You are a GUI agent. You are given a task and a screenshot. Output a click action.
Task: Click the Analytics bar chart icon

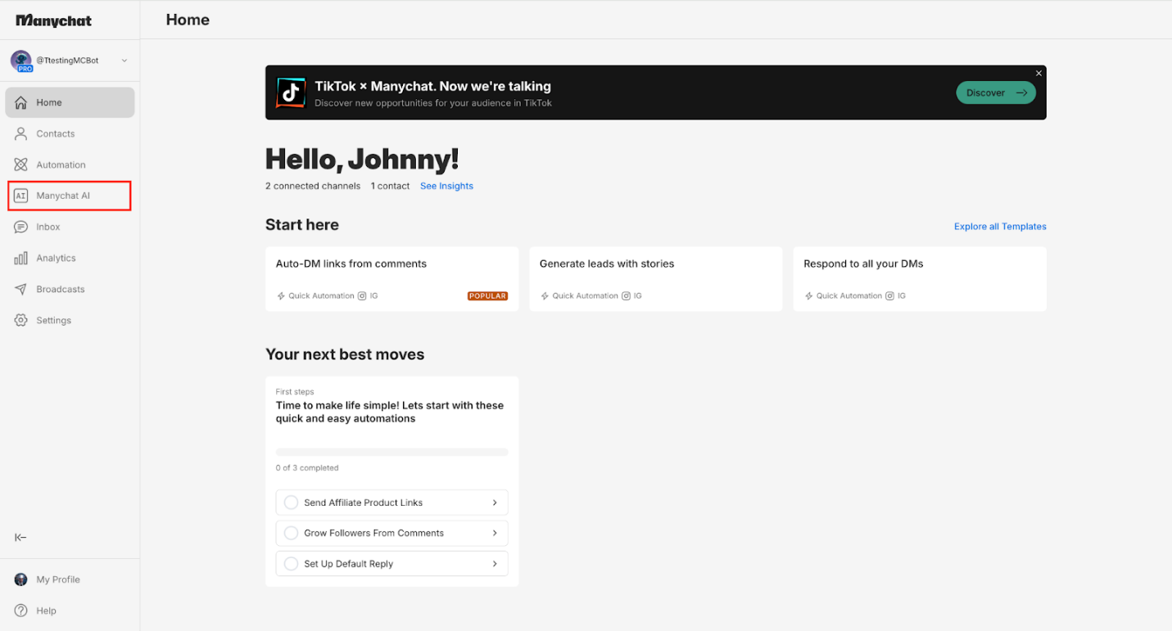[21, 258]
